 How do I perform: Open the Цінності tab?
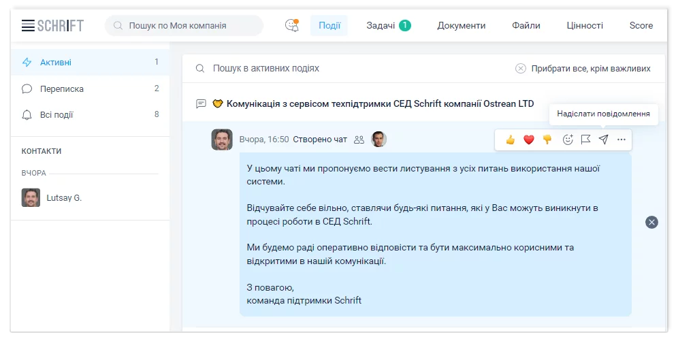(x=585, y=25)
